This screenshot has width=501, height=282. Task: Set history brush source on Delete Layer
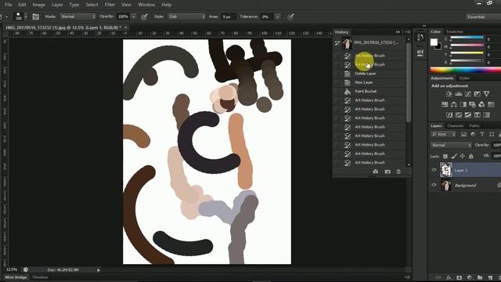(337, 74)
